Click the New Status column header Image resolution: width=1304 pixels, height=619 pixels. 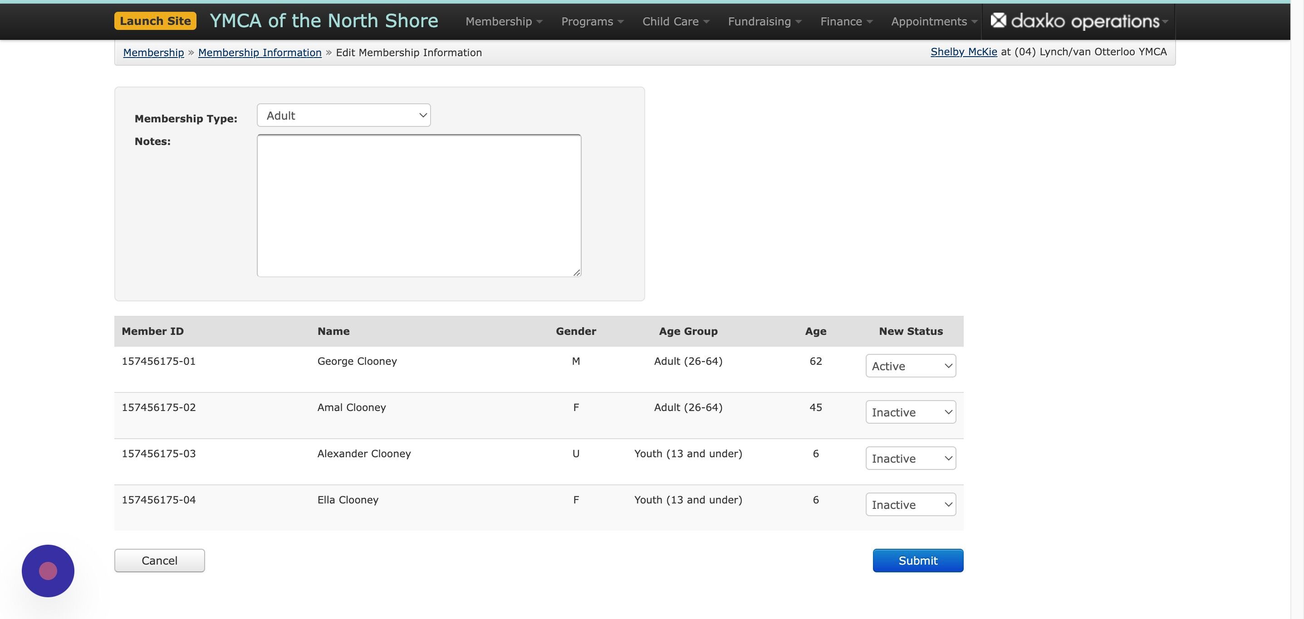pyautogui.click(x=911, y=331)
